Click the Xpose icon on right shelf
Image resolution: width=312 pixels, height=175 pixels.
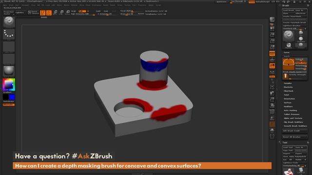click(x=272, y=136)
